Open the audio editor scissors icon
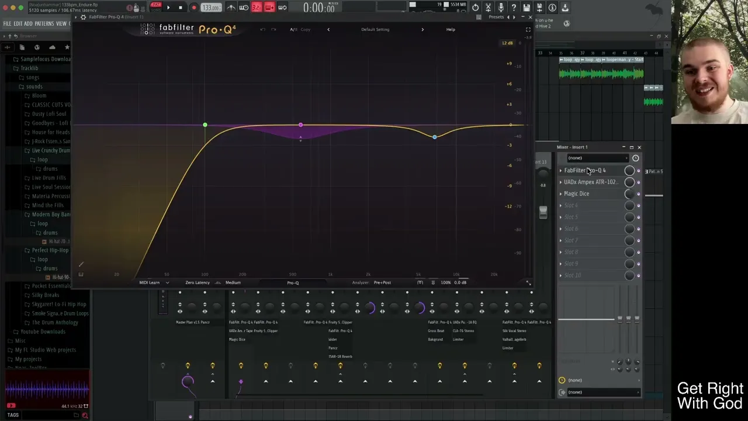The height and width of the screenshot is (421, 748). (x=488, y=8)
